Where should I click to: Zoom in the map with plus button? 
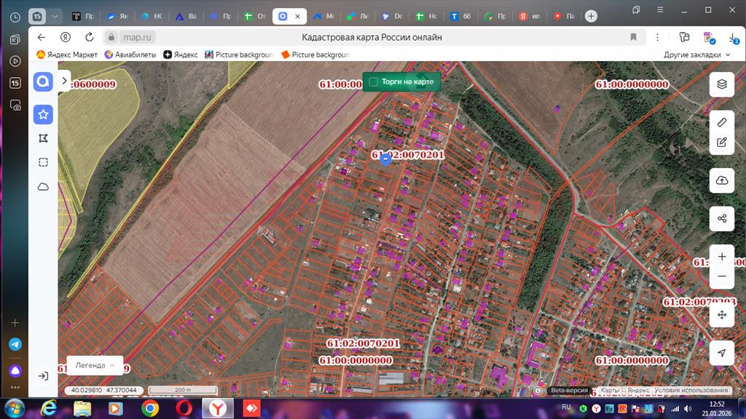(x=721, y=257)
